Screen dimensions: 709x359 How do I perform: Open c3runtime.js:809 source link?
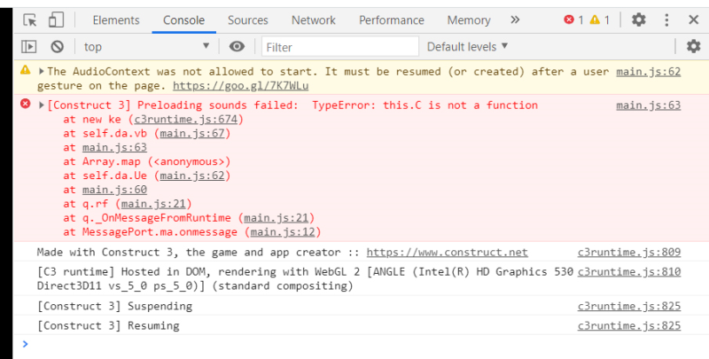(x=629, y=253)
